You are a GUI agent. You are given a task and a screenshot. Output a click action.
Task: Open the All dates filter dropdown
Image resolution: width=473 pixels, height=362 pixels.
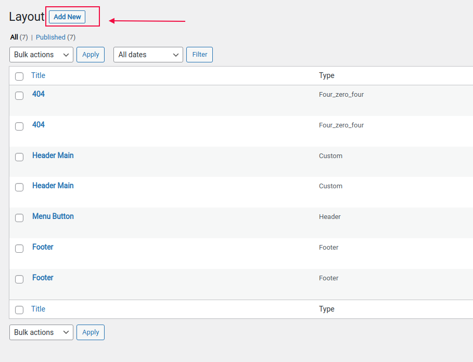pyautogui.click(x=148, y=55)
